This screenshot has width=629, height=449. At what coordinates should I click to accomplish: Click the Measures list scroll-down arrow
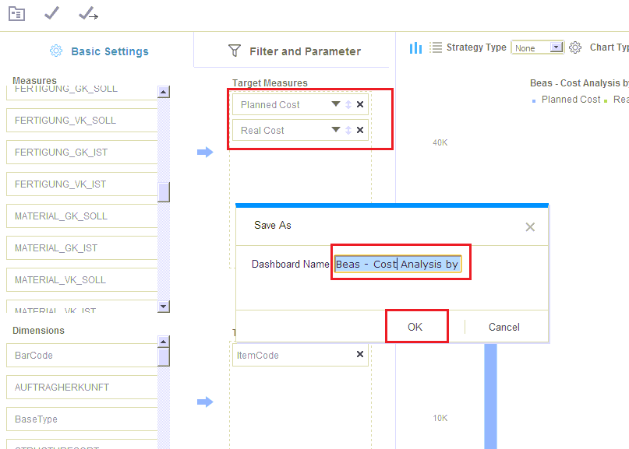tap(164, 307)
